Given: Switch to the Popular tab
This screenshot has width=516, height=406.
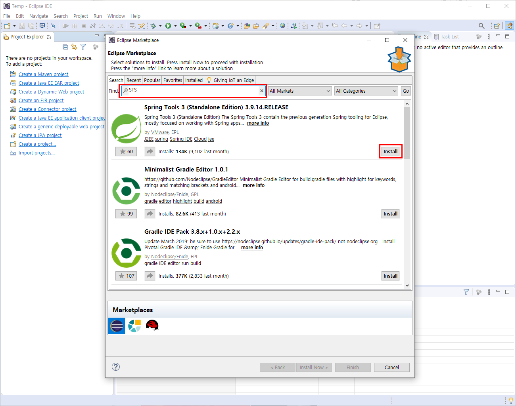Looking at the screenshot, I should point(152,80).
